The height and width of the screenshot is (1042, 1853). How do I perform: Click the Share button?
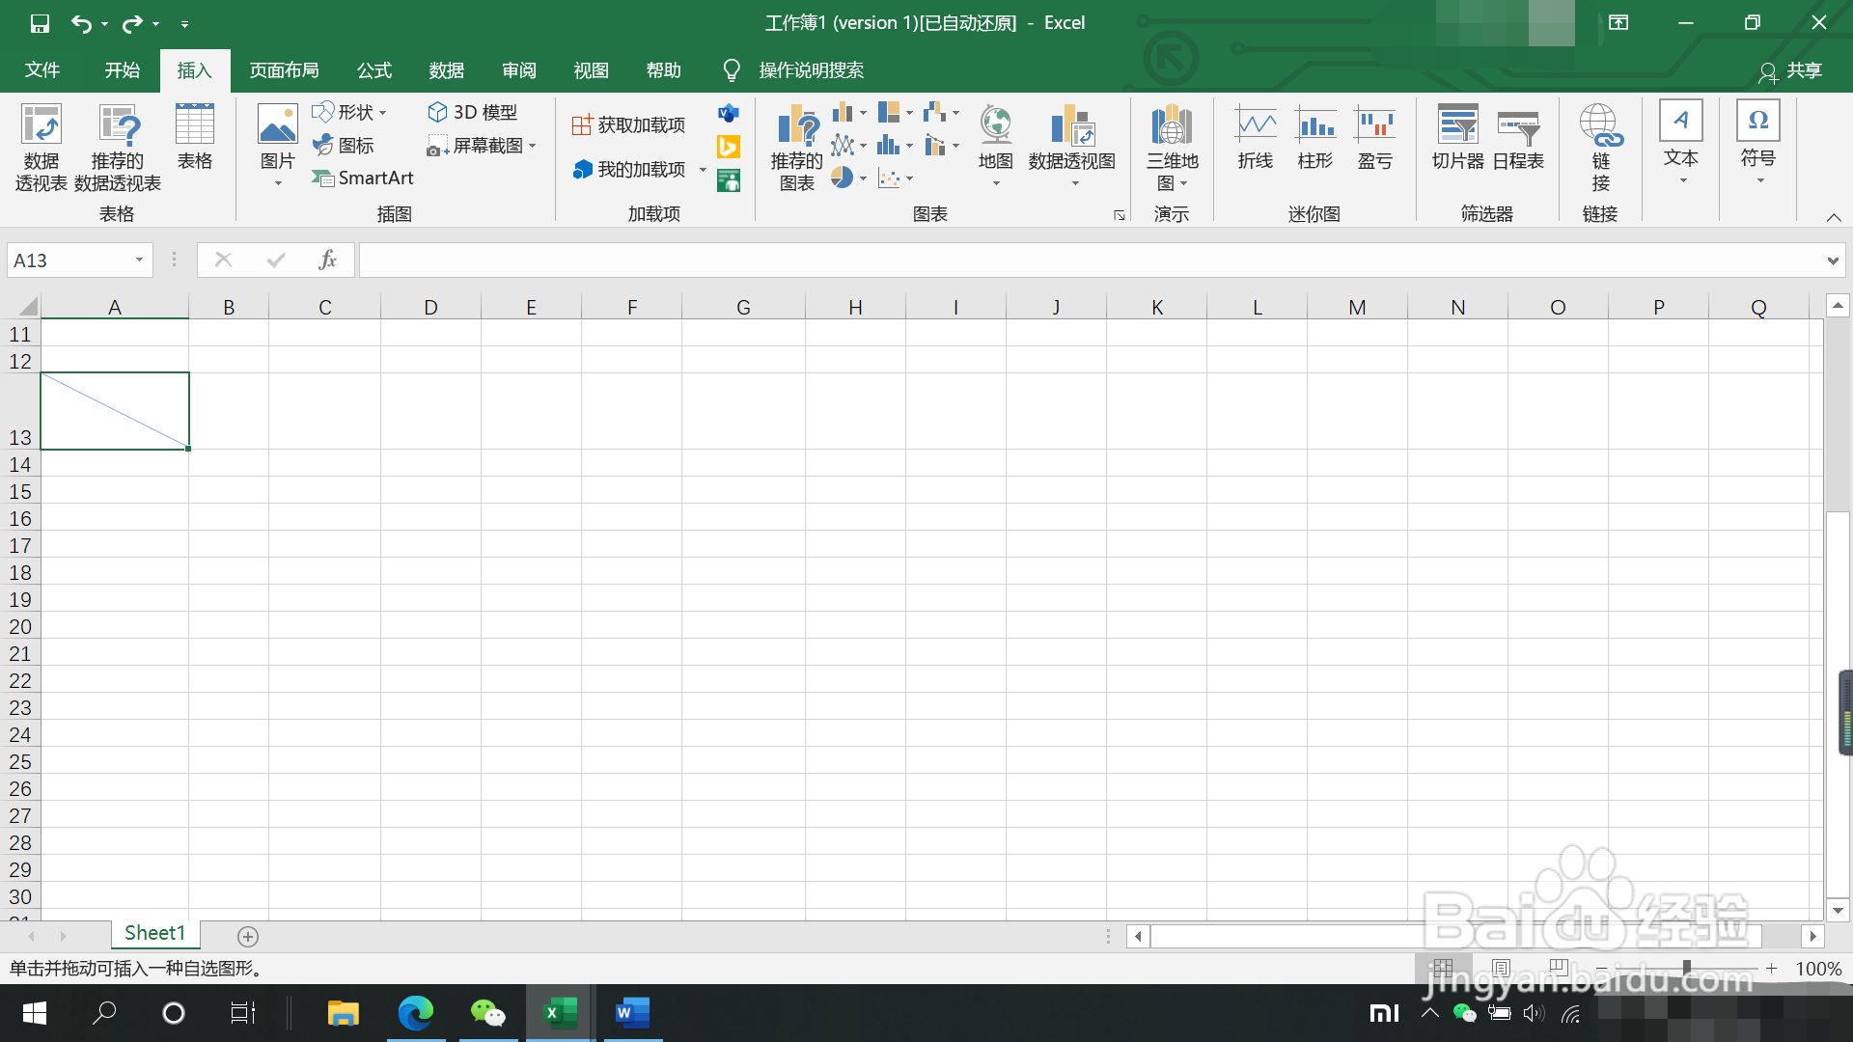[x=1791, y=70]
